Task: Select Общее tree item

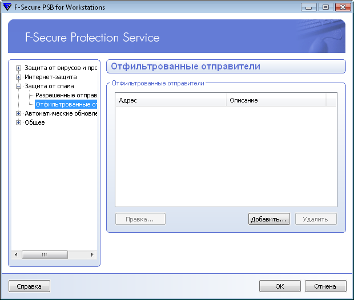Action: pos(35,122)
